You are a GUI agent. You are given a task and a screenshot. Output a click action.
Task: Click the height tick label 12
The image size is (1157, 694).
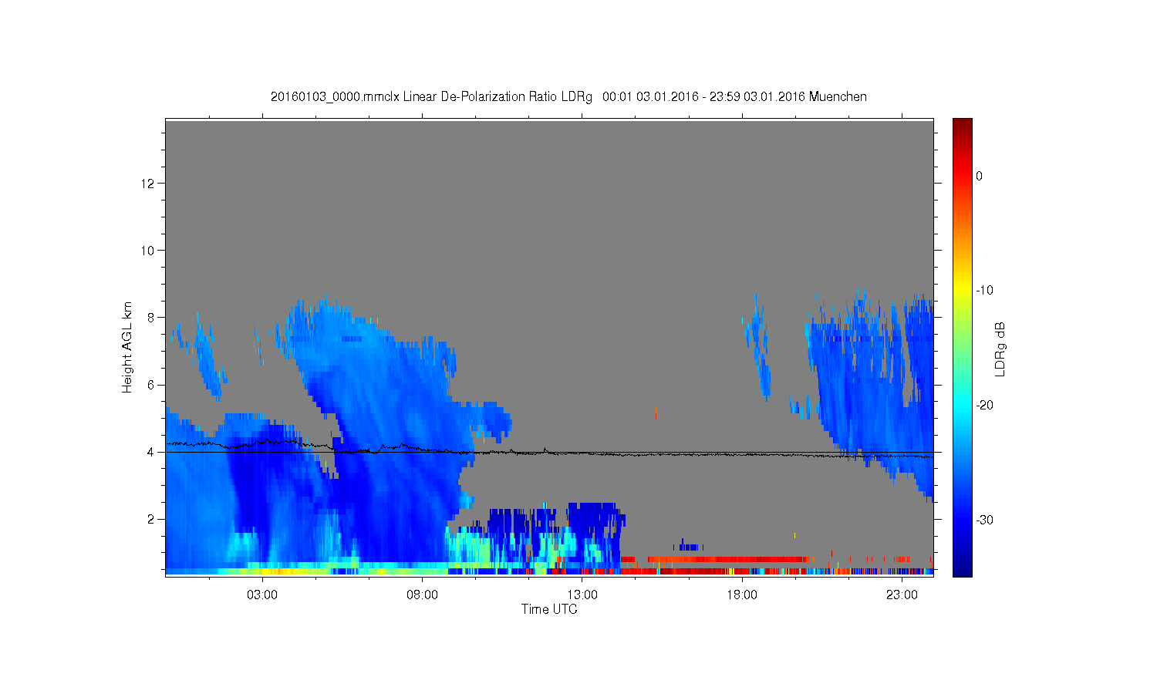coord(148,184)
